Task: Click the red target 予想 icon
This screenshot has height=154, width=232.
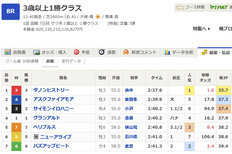Action: [76, 52]
